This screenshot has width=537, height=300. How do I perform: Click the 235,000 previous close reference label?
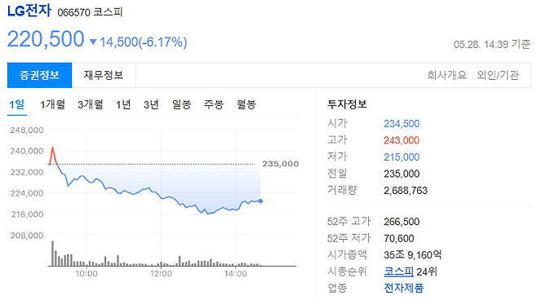point(281,164)
